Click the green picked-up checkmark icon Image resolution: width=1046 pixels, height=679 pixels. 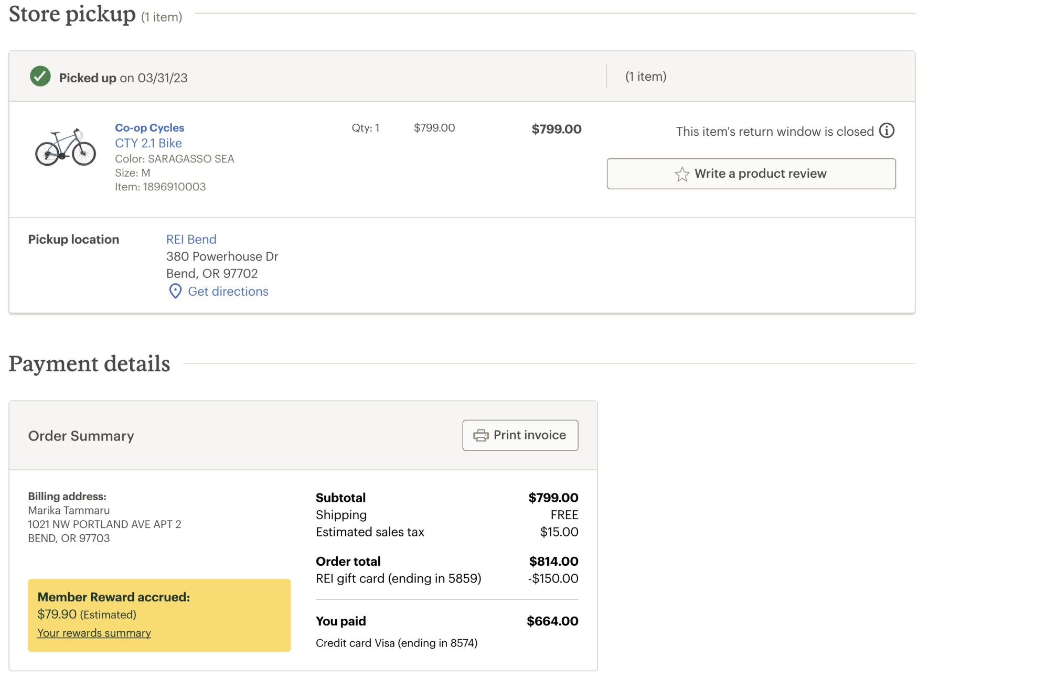point(40,77)
